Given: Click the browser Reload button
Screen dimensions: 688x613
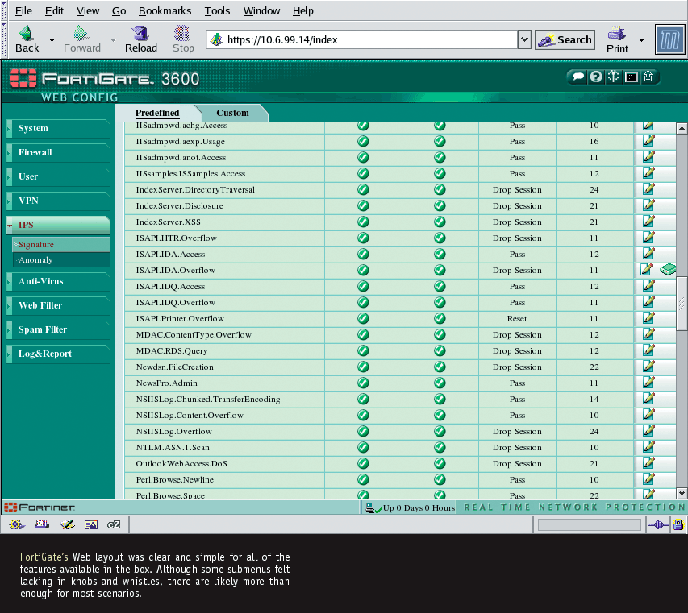Looking at the screenshot, I should click(140, 39).
